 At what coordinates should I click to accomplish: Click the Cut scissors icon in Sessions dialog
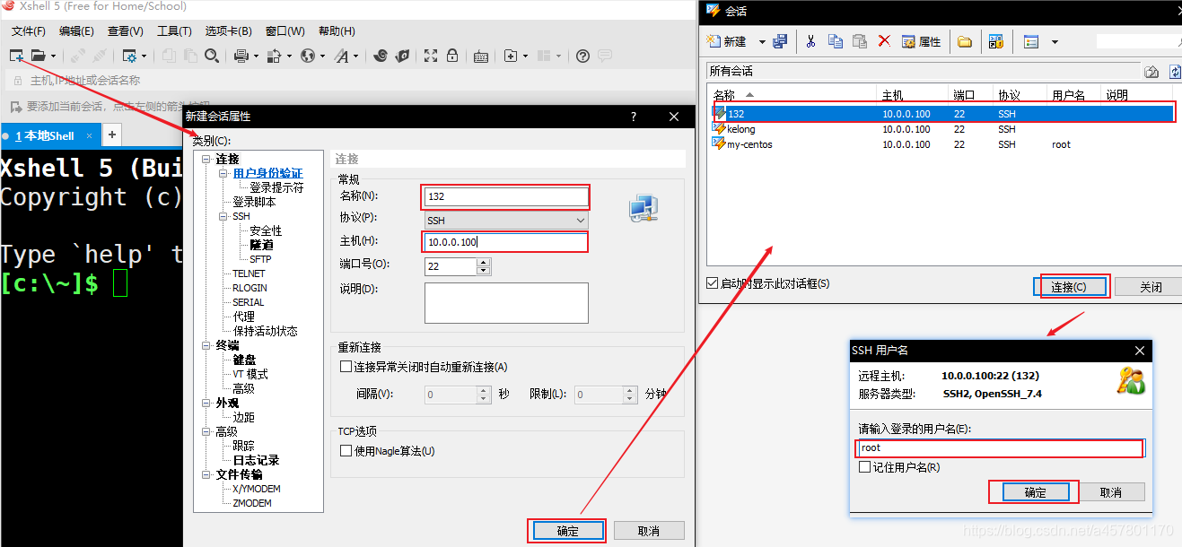811,41
